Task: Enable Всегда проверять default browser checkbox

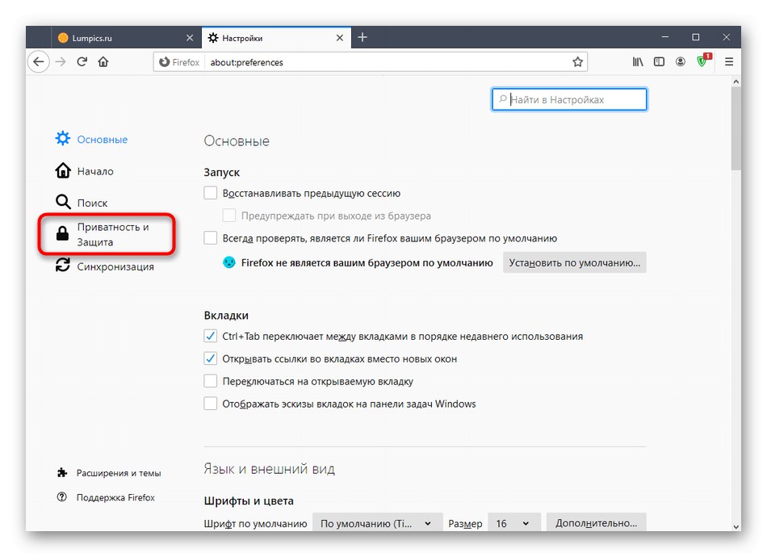Action: coord(211,238)
